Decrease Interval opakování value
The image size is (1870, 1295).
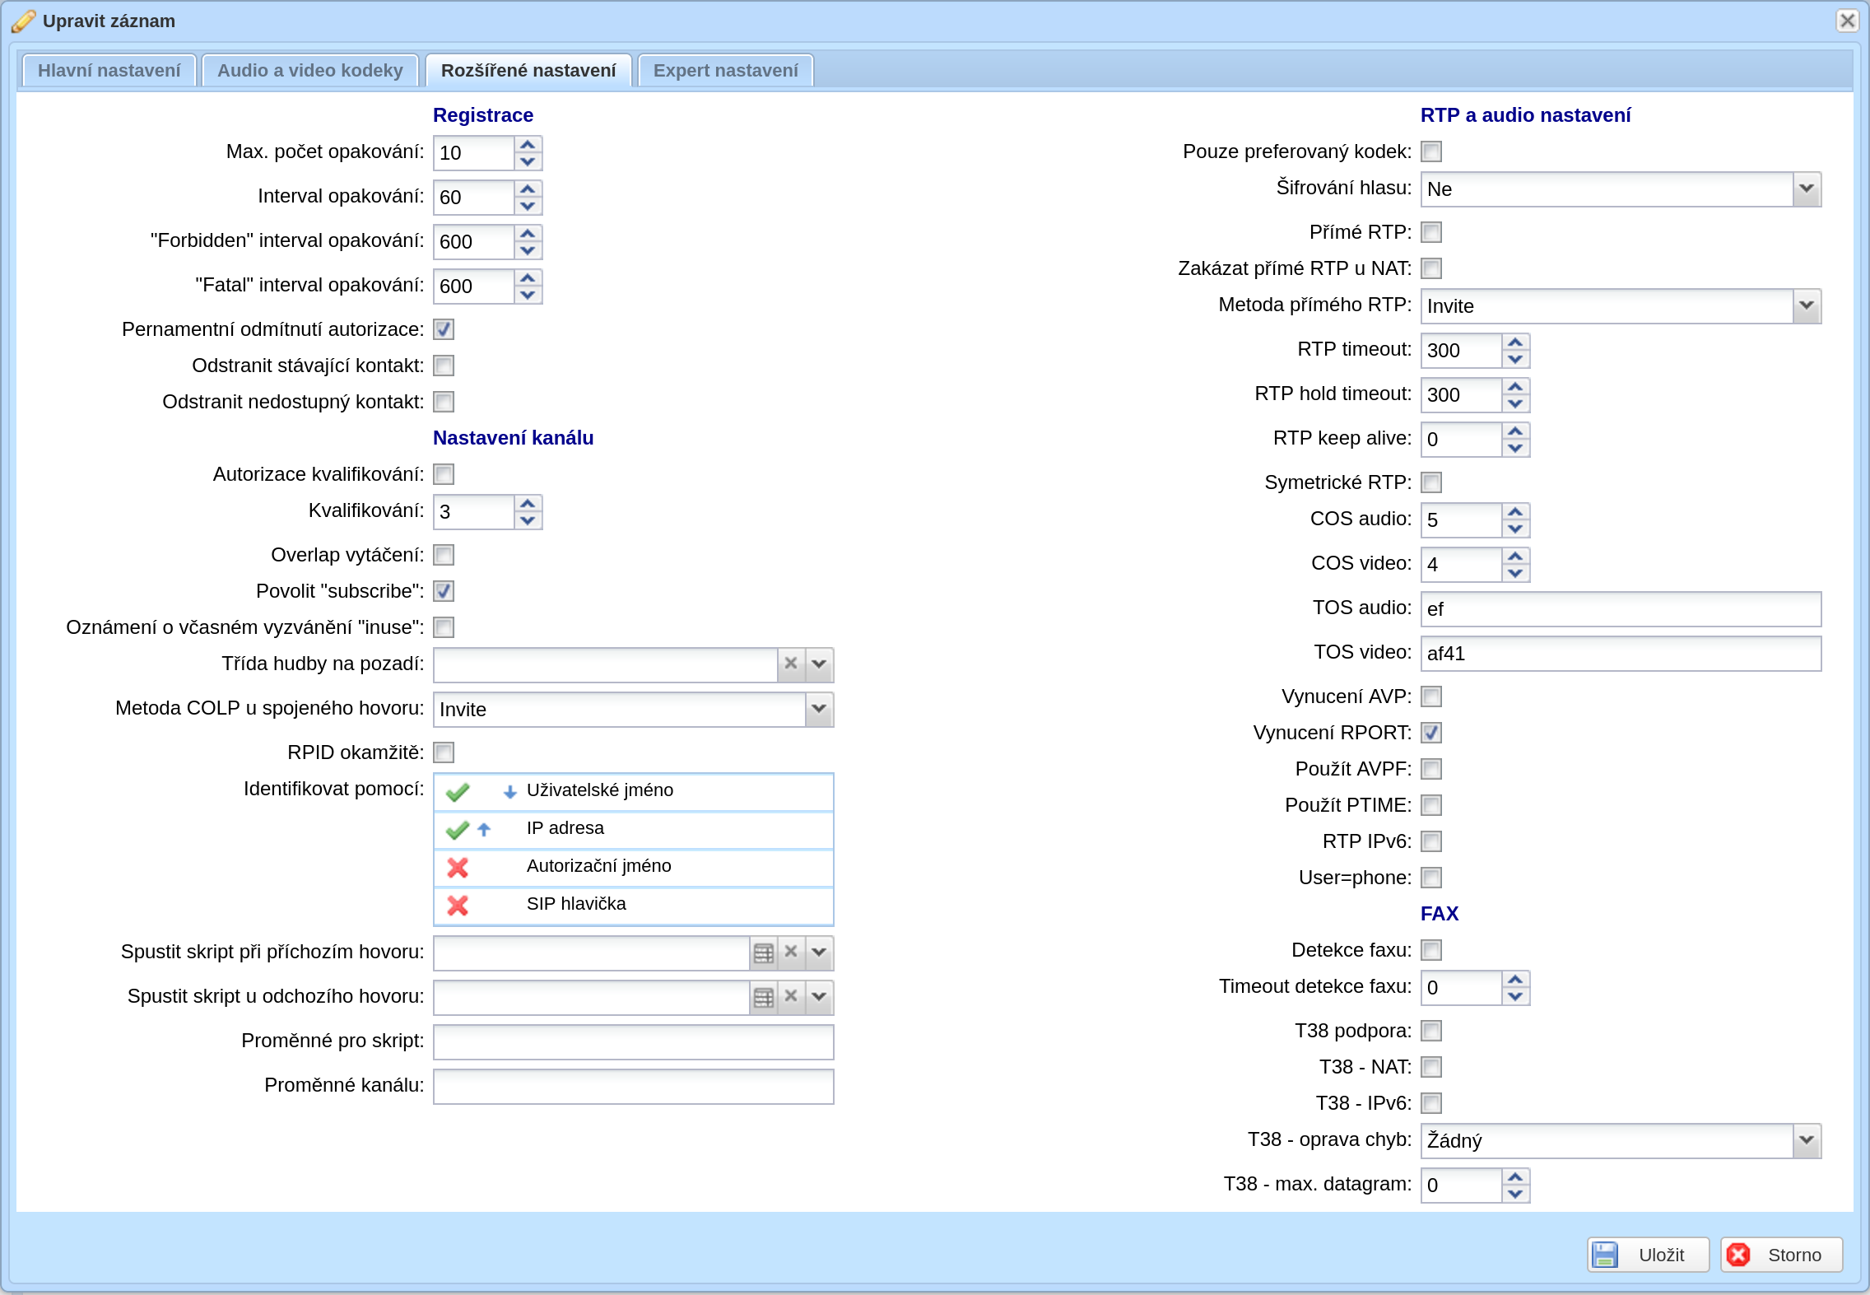tap(528, 206)
